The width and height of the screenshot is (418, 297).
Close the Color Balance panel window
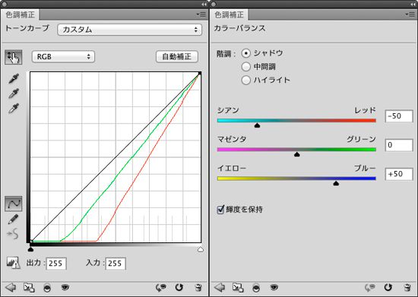[214, 4]
